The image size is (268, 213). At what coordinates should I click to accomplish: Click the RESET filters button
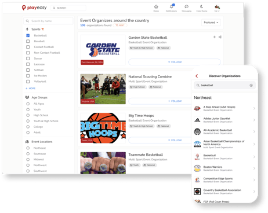click(120, 25)
